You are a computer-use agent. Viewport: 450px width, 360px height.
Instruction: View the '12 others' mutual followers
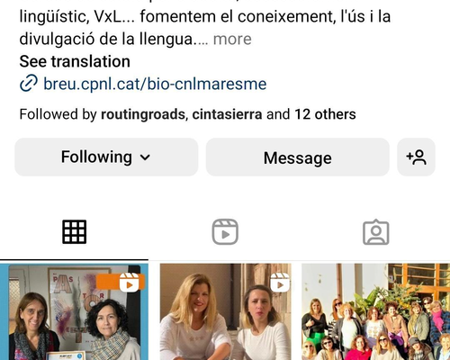(325, 114)
